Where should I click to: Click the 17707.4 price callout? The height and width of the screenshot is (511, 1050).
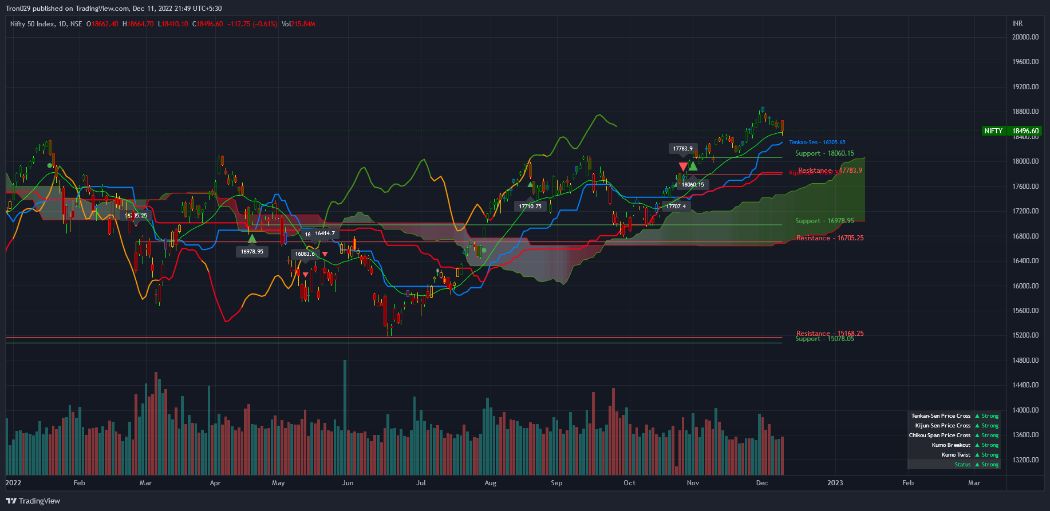point(676,207)
